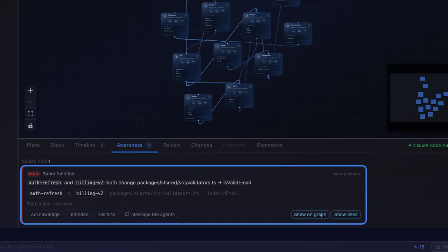Go to the Comments tab
This screenshot has height=252, width=448.
[269, 145]
